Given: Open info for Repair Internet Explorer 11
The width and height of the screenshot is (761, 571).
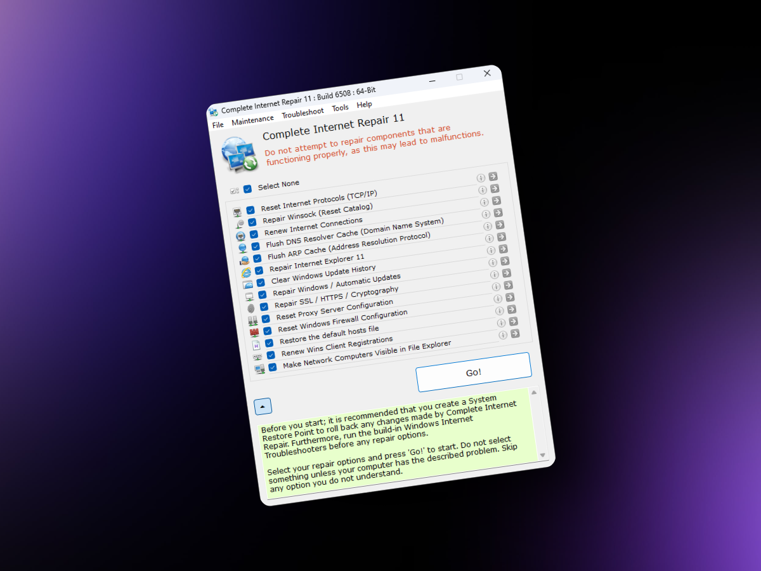Looking at the screenshot, I should click(490, 239).
